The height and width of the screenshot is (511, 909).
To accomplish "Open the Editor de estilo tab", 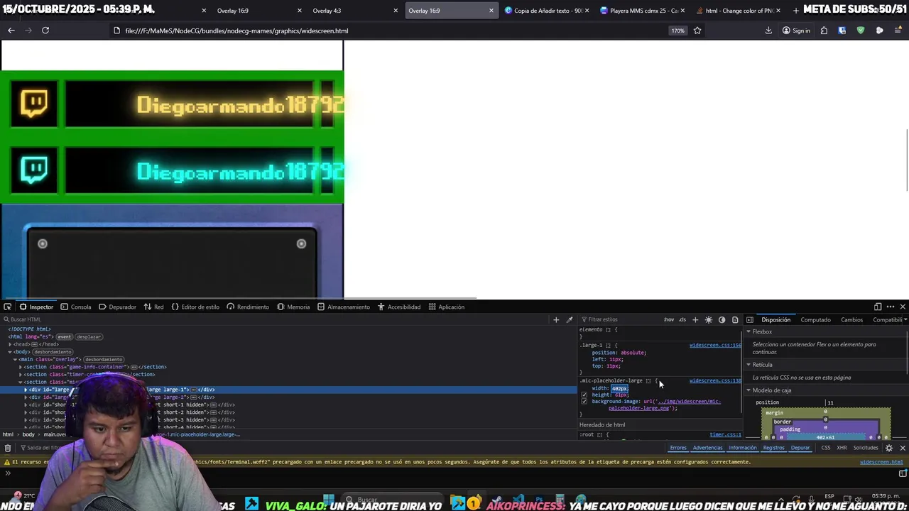I will [x=195, y=307].
